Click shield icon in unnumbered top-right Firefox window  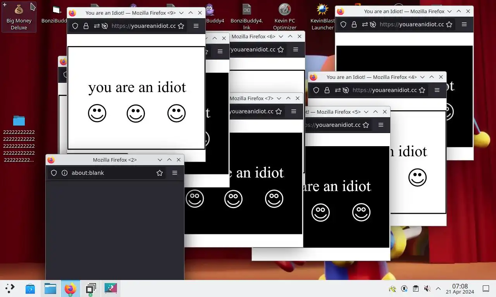point(343,24)
